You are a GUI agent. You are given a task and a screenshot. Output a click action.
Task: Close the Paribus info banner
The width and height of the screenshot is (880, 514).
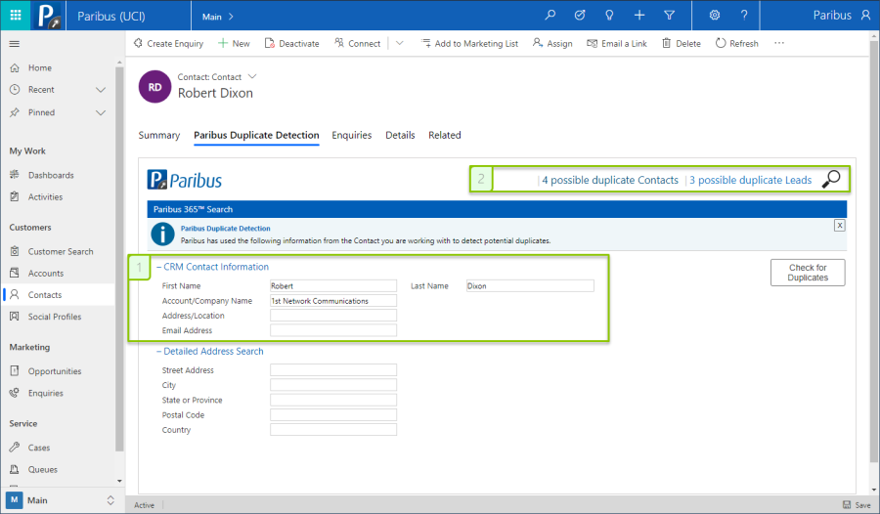point(840,226)
